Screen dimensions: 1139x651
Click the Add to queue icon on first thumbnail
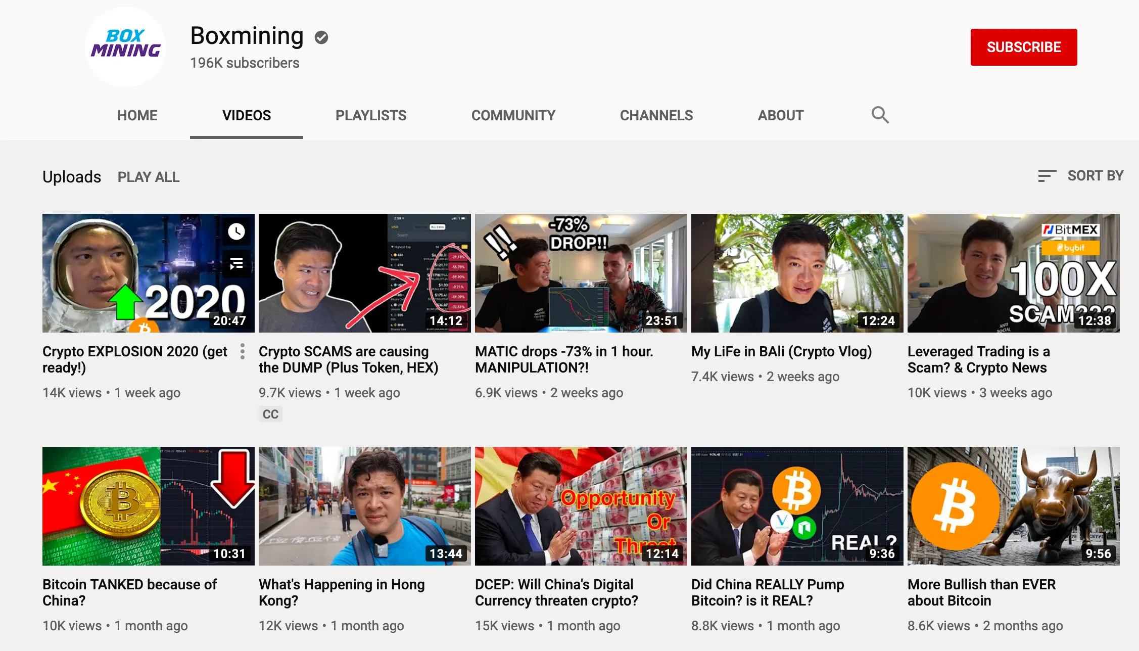[236, 263]
